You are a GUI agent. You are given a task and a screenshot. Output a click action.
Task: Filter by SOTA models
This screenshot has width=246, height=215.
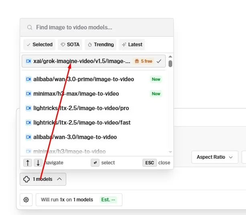70,45
